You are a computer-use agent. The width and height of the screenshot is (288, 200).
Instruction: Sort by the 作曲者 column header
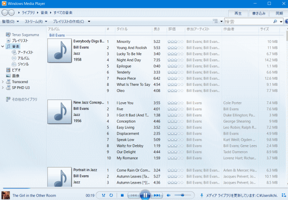[x=240, y=29]
